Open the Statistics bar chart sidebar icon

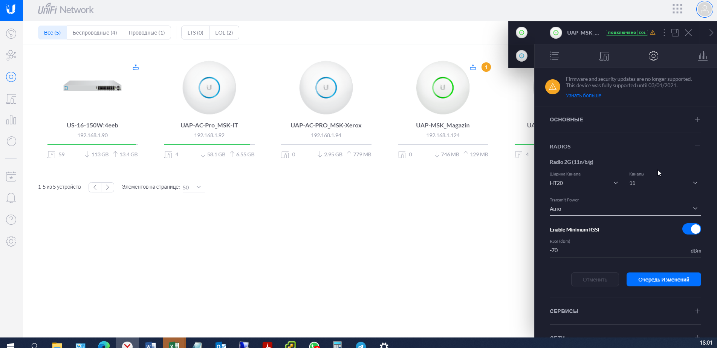tap(11, 120)
